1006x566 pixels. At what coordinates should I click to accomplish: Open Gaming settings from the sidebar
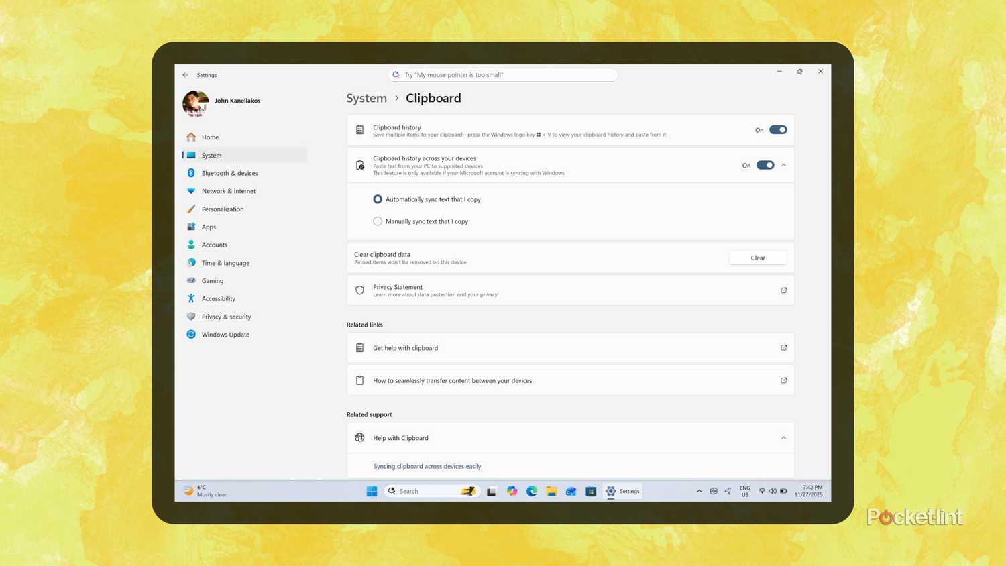tap(213, 280)
